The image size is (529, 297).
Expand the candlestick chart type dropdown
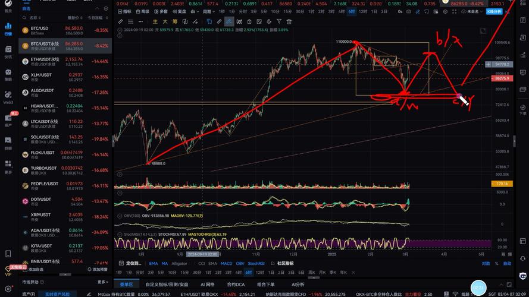click(x=195, y=11)
